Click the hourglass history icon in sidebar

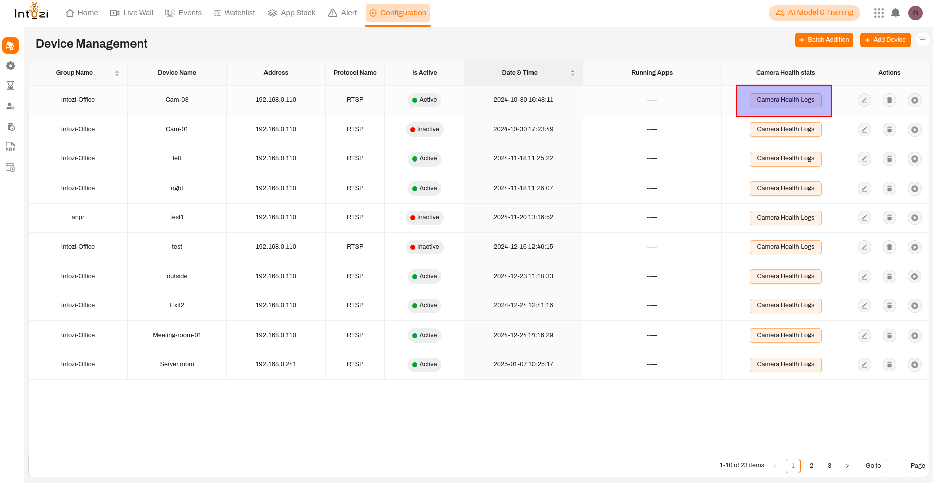10,86
